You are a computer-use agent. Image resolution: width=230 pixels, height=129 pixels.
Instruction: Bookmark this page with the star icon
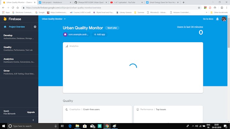click(199, 8)
